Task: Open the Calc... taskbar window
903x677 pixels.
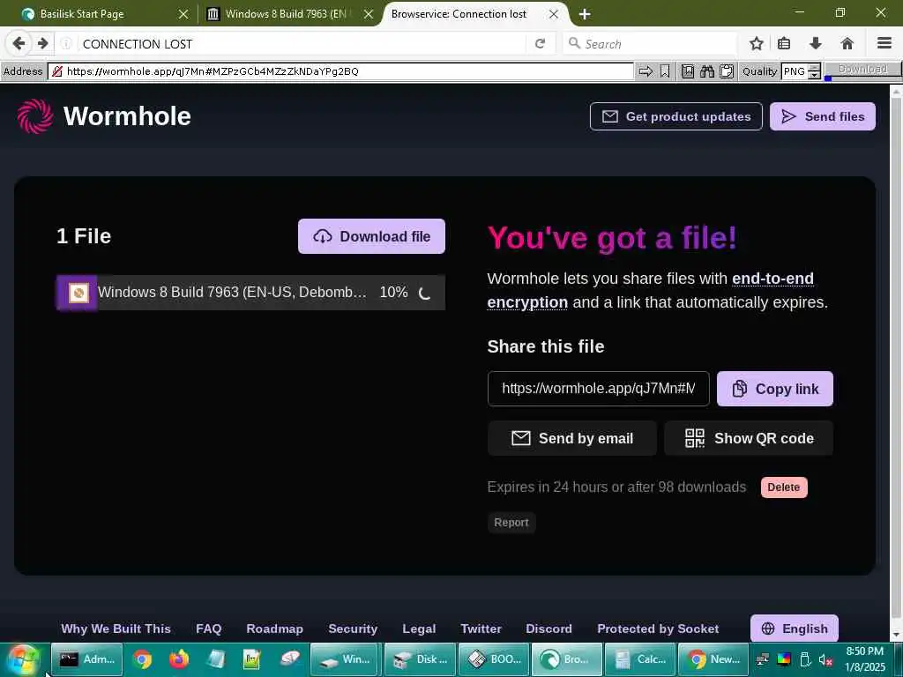Action: coord(640,659)
